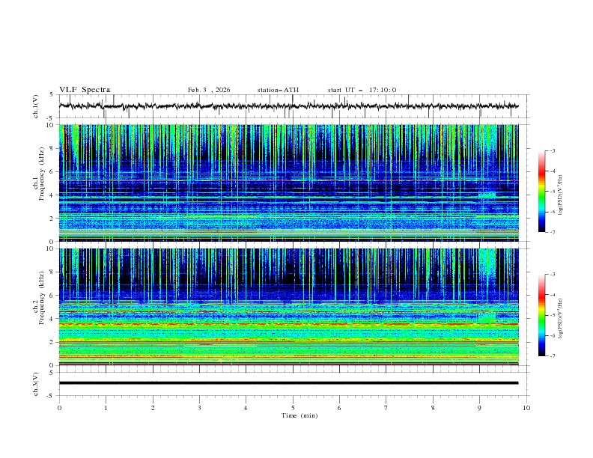Click time axis tick label "6"
Image resolution: width=593 pixels, height=458 pixels.
coord(339,408)
